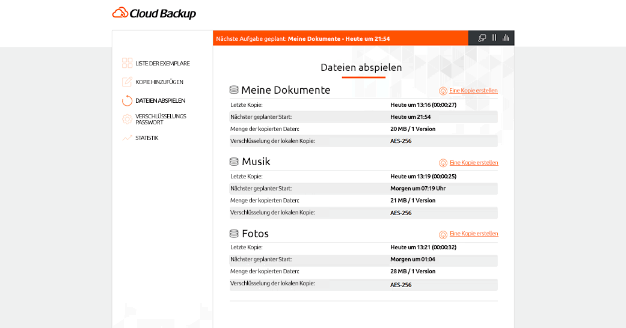Open the Statistik page from the sidebar
Viewport: 626px width, 328px height.
coord(147,138)
